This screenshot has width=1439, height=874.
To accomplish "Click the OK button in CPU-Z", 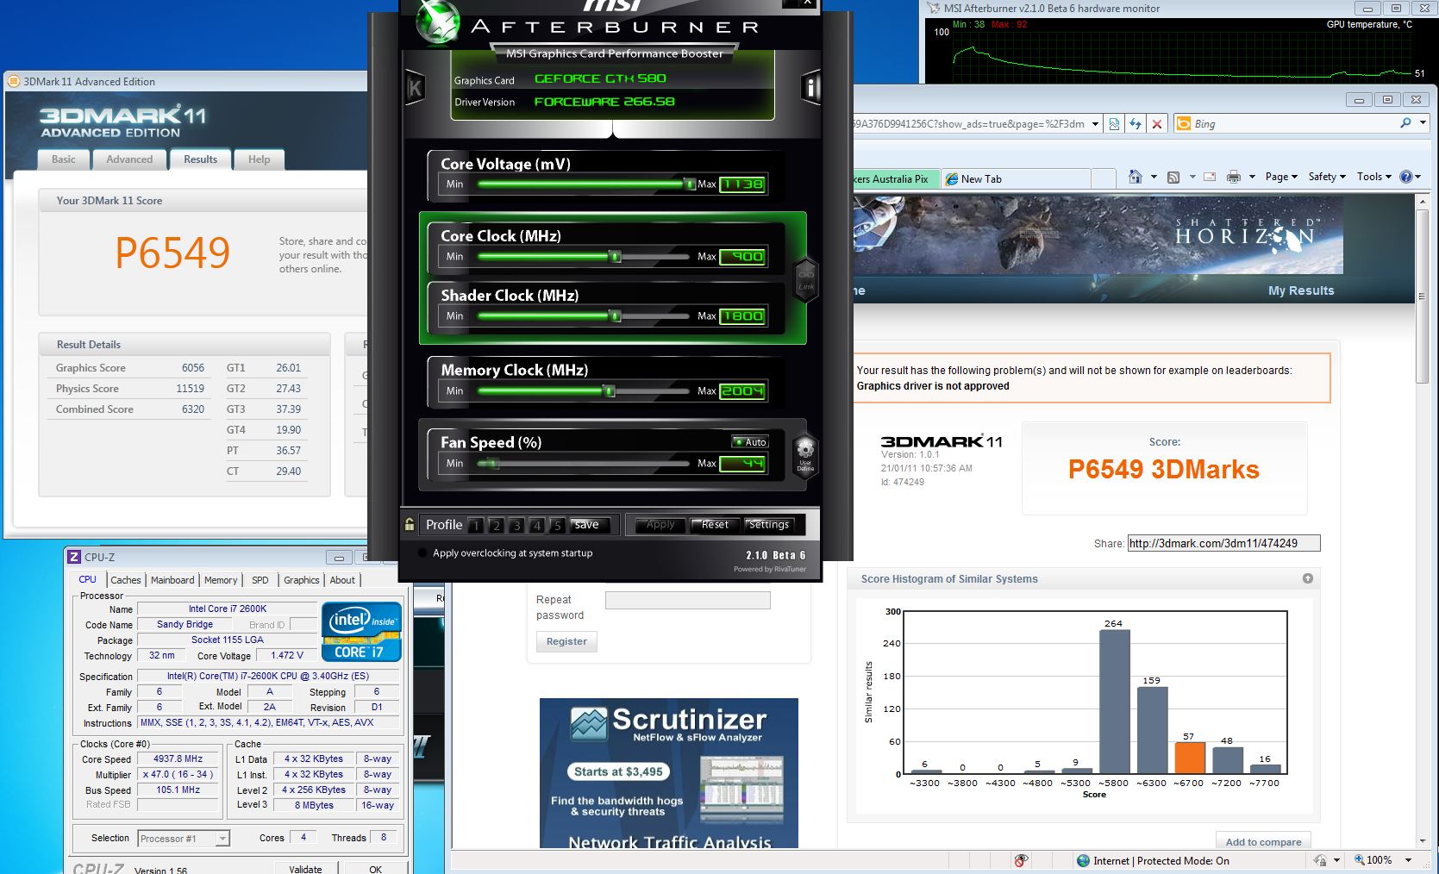I will pyautogui.click(x=375, y=868).
